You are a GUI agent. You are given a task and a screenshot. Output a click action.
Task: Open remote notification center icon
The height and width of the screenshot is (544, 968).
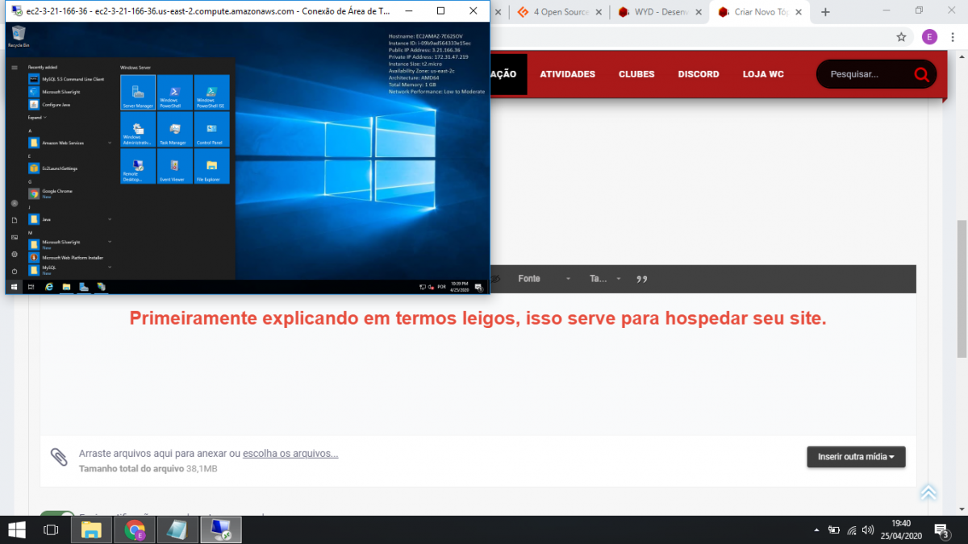(x=479, y=286)
